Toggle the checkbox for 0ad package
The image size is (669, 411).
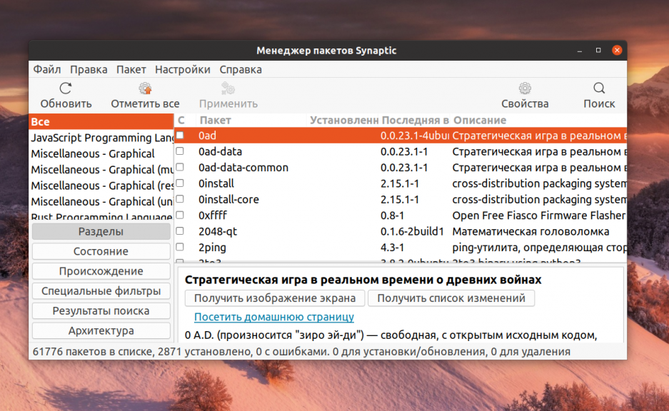click(x=181, y=136)
